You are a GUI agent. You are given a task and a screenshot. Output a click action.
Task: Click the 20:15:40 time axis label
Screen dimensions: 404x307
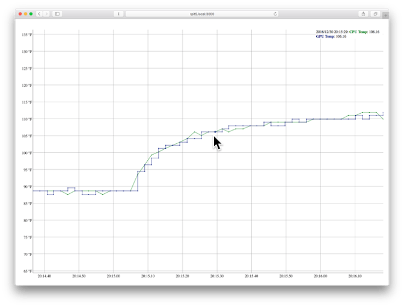251,276
